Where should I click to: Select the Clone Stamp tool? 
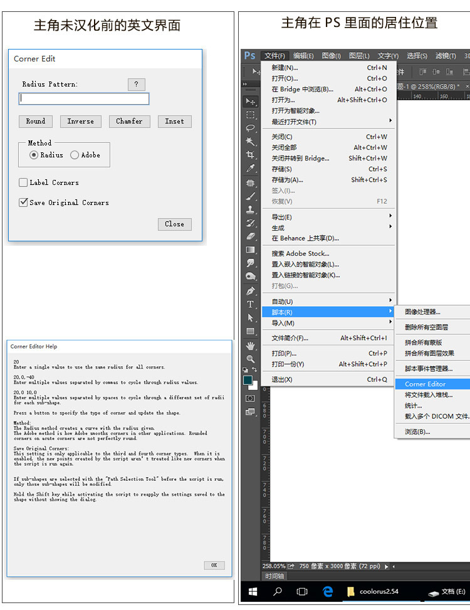coord(251,209)
